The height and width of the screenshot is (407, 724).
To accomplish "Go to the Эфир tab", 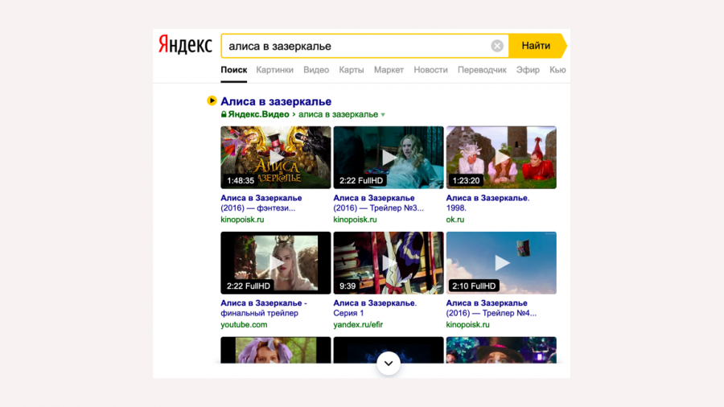I will point(528,70).
